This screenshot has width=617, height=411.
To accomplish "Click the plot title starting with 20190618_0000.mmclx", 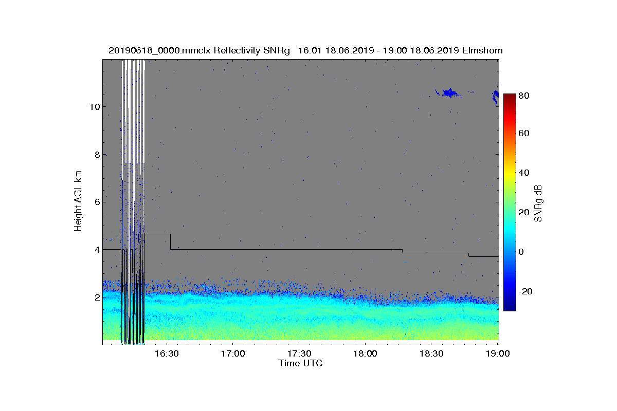I will tap(305, 50).
